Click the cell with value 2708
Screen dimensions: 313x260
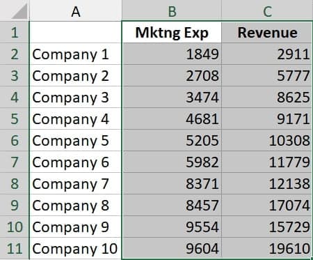pos(172,75)
